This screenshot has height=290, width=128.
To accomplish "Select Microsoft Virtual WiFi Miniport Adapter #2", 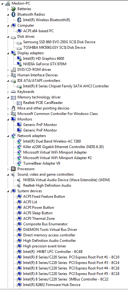I will click(57, 158).
